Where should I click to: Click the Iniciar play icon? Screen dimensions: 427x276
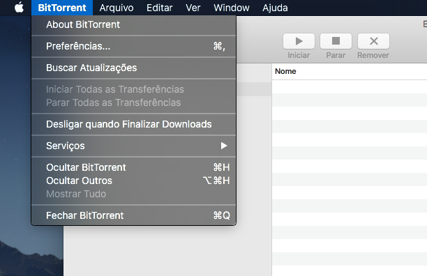click(x=299, y=41)
